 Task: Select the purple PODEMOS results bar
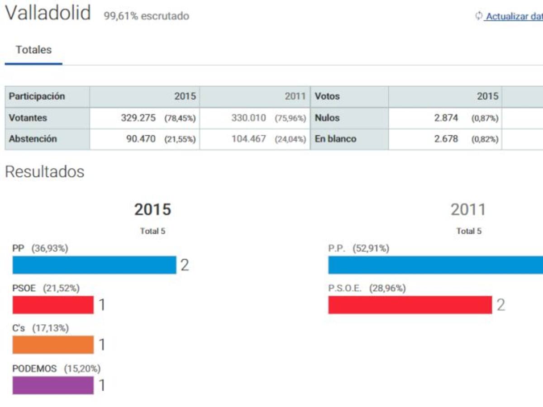tap(53, 385)
